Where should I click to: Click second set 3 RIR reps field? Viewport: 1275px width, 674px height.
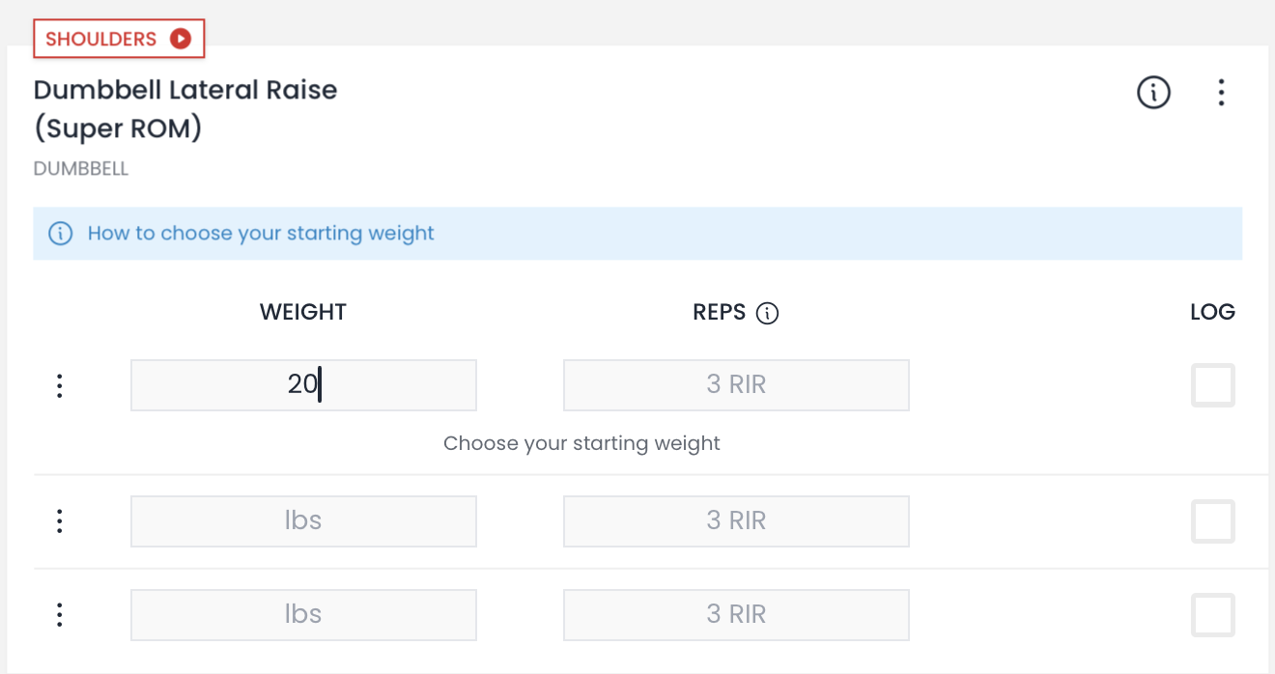pos(736,521)
